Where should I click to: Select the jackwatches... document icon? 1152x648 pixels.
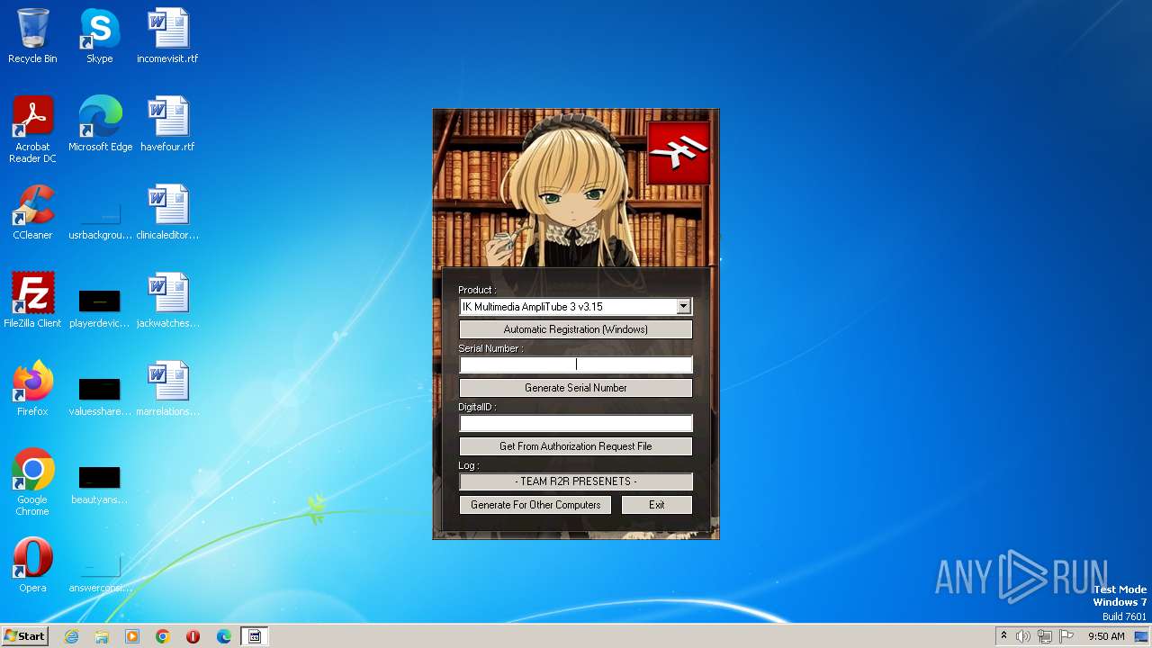click(167, 301)
